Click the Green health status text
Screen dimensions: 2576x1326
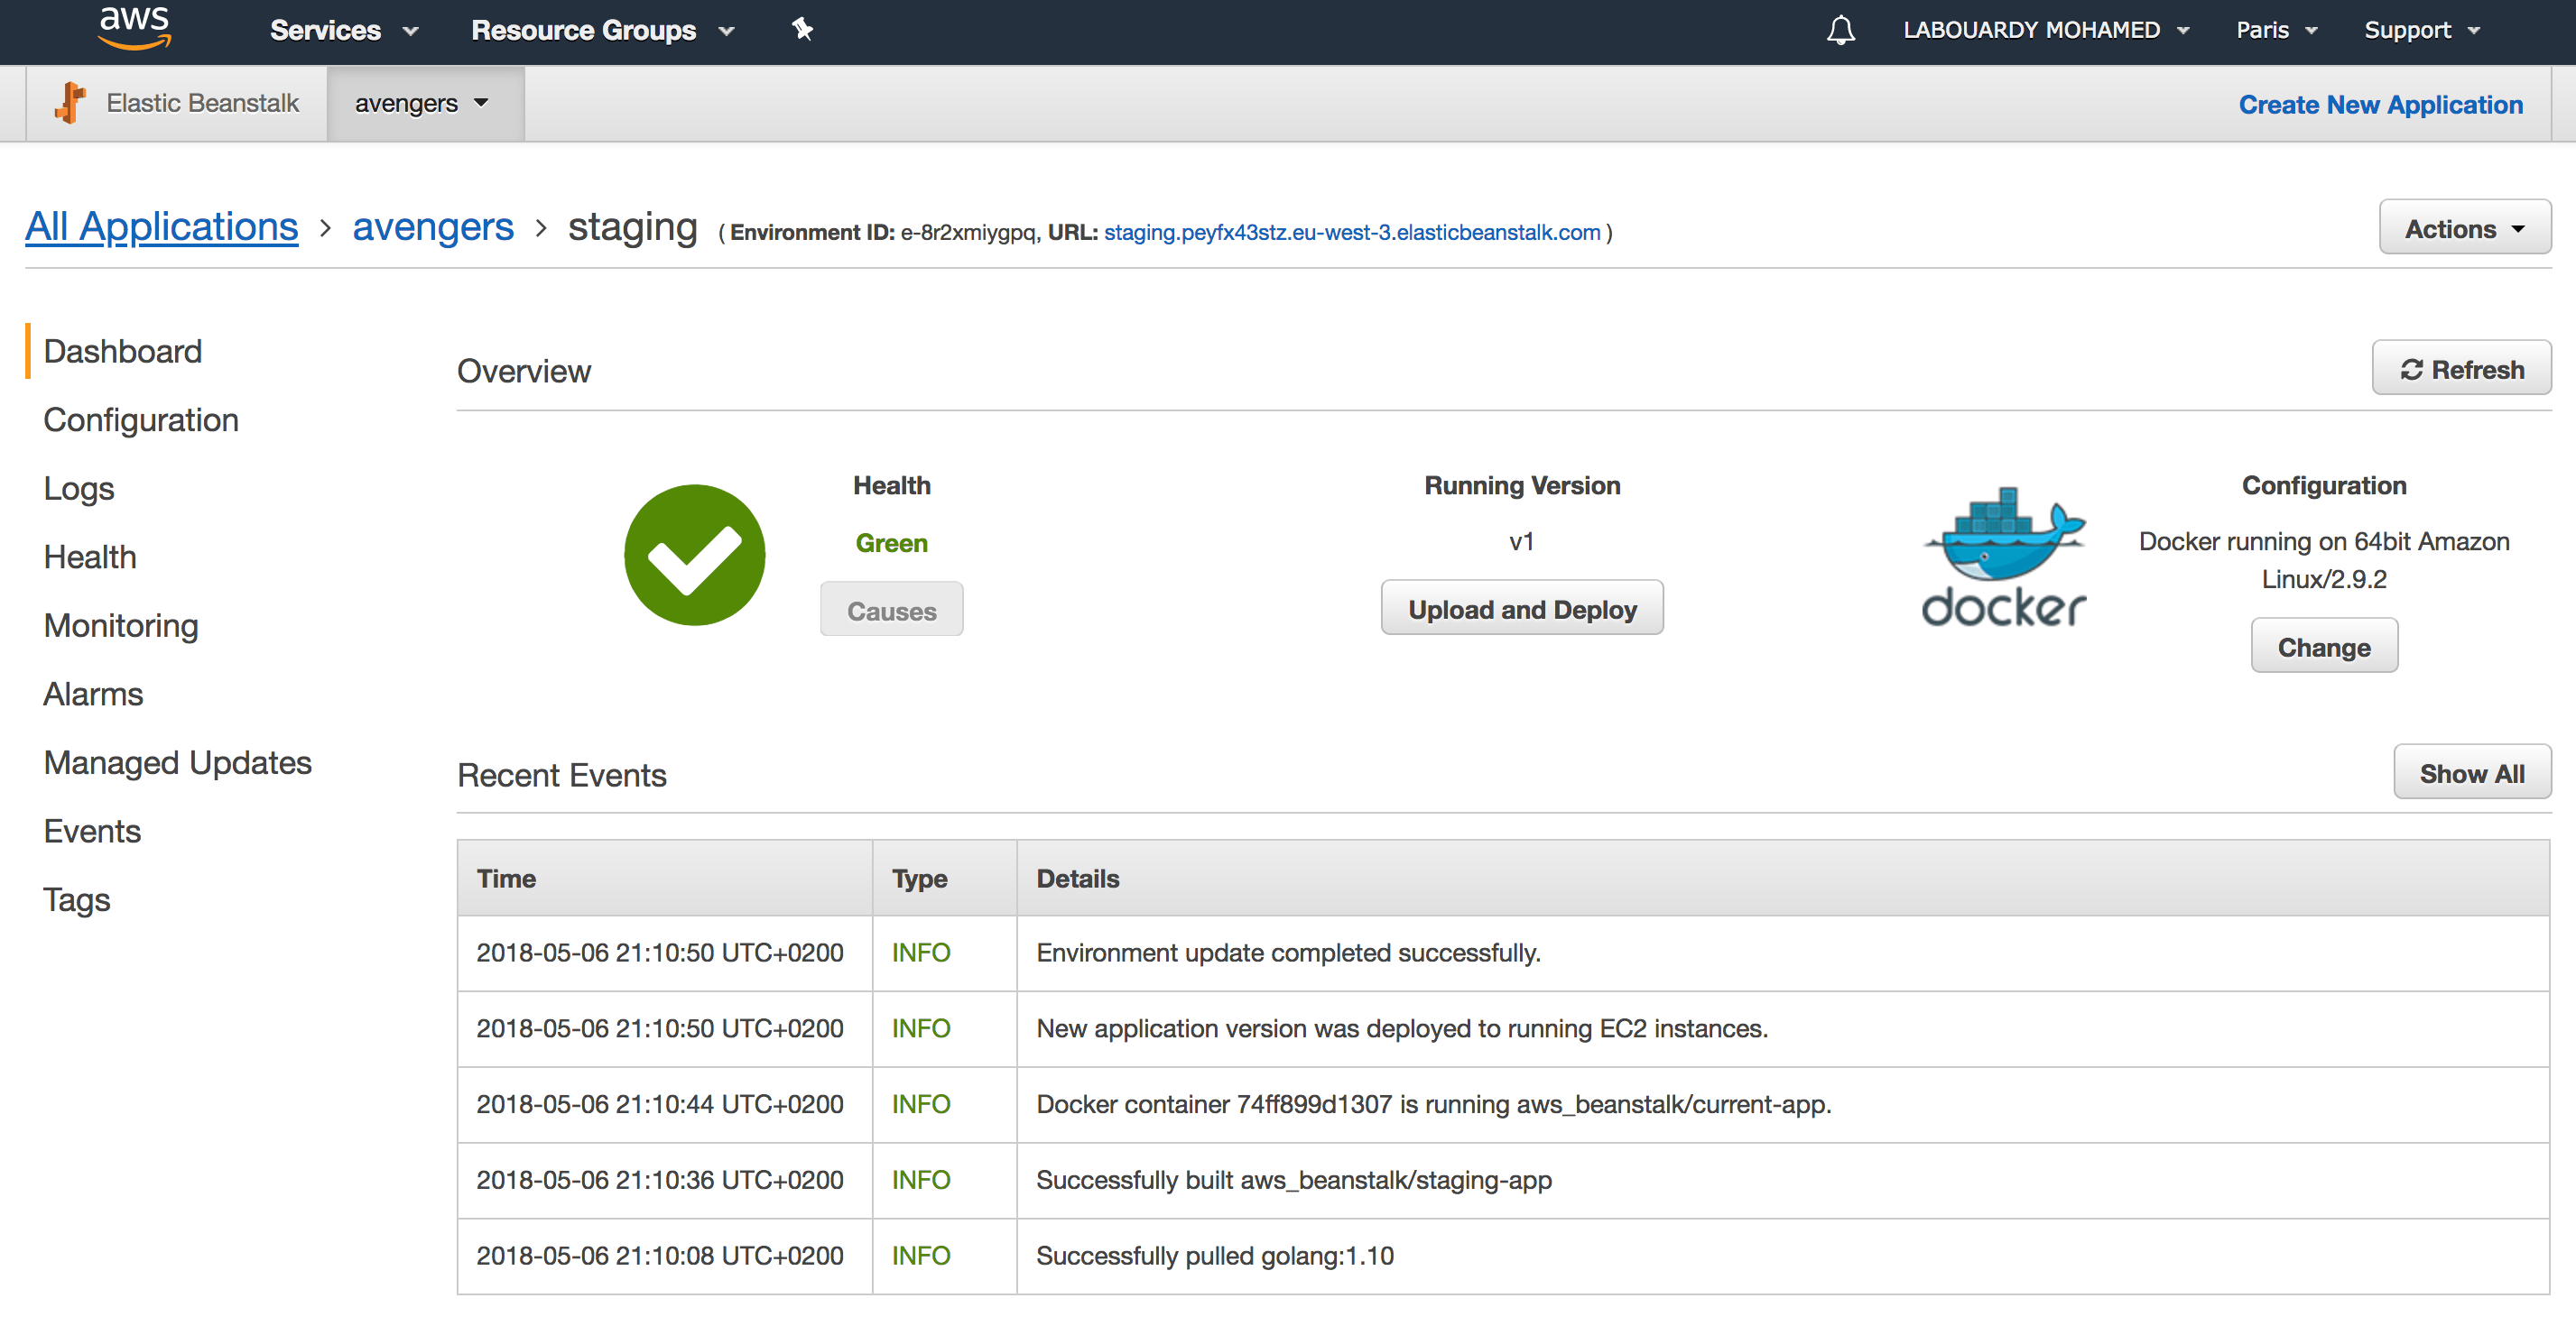(x=891, y=543)
